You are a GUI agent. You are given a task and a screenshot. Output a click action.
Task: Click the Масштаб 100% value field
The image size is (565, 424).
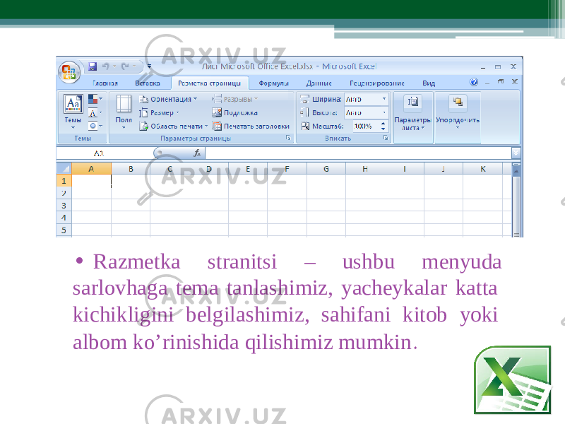(x=365, y=126)
